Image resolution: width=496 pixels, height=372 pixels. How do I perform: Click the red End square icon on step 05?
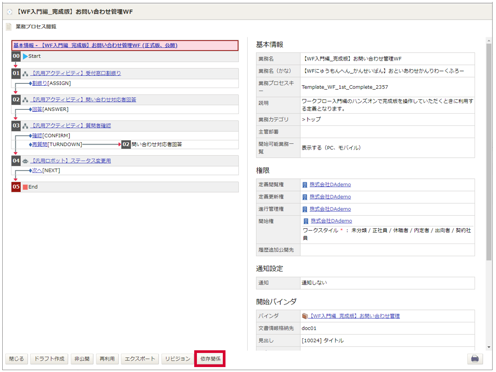pyautogui.click(x=24, y=186)
